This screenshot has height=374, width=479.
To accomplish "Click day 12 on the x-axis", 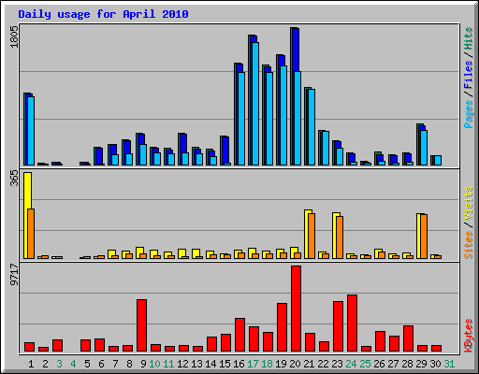I will click(182, 364).
